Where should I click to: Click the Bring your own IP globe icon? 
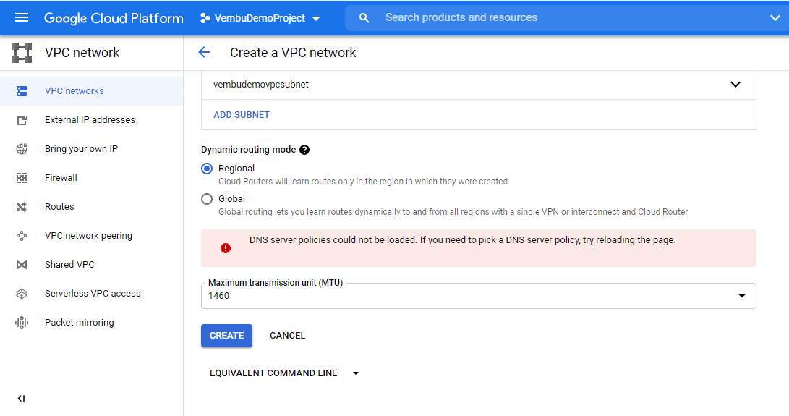[22, 149]
